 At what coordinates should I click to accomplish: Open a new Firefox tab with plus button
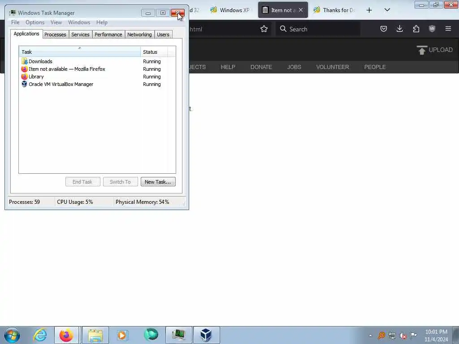coord(369,10)
